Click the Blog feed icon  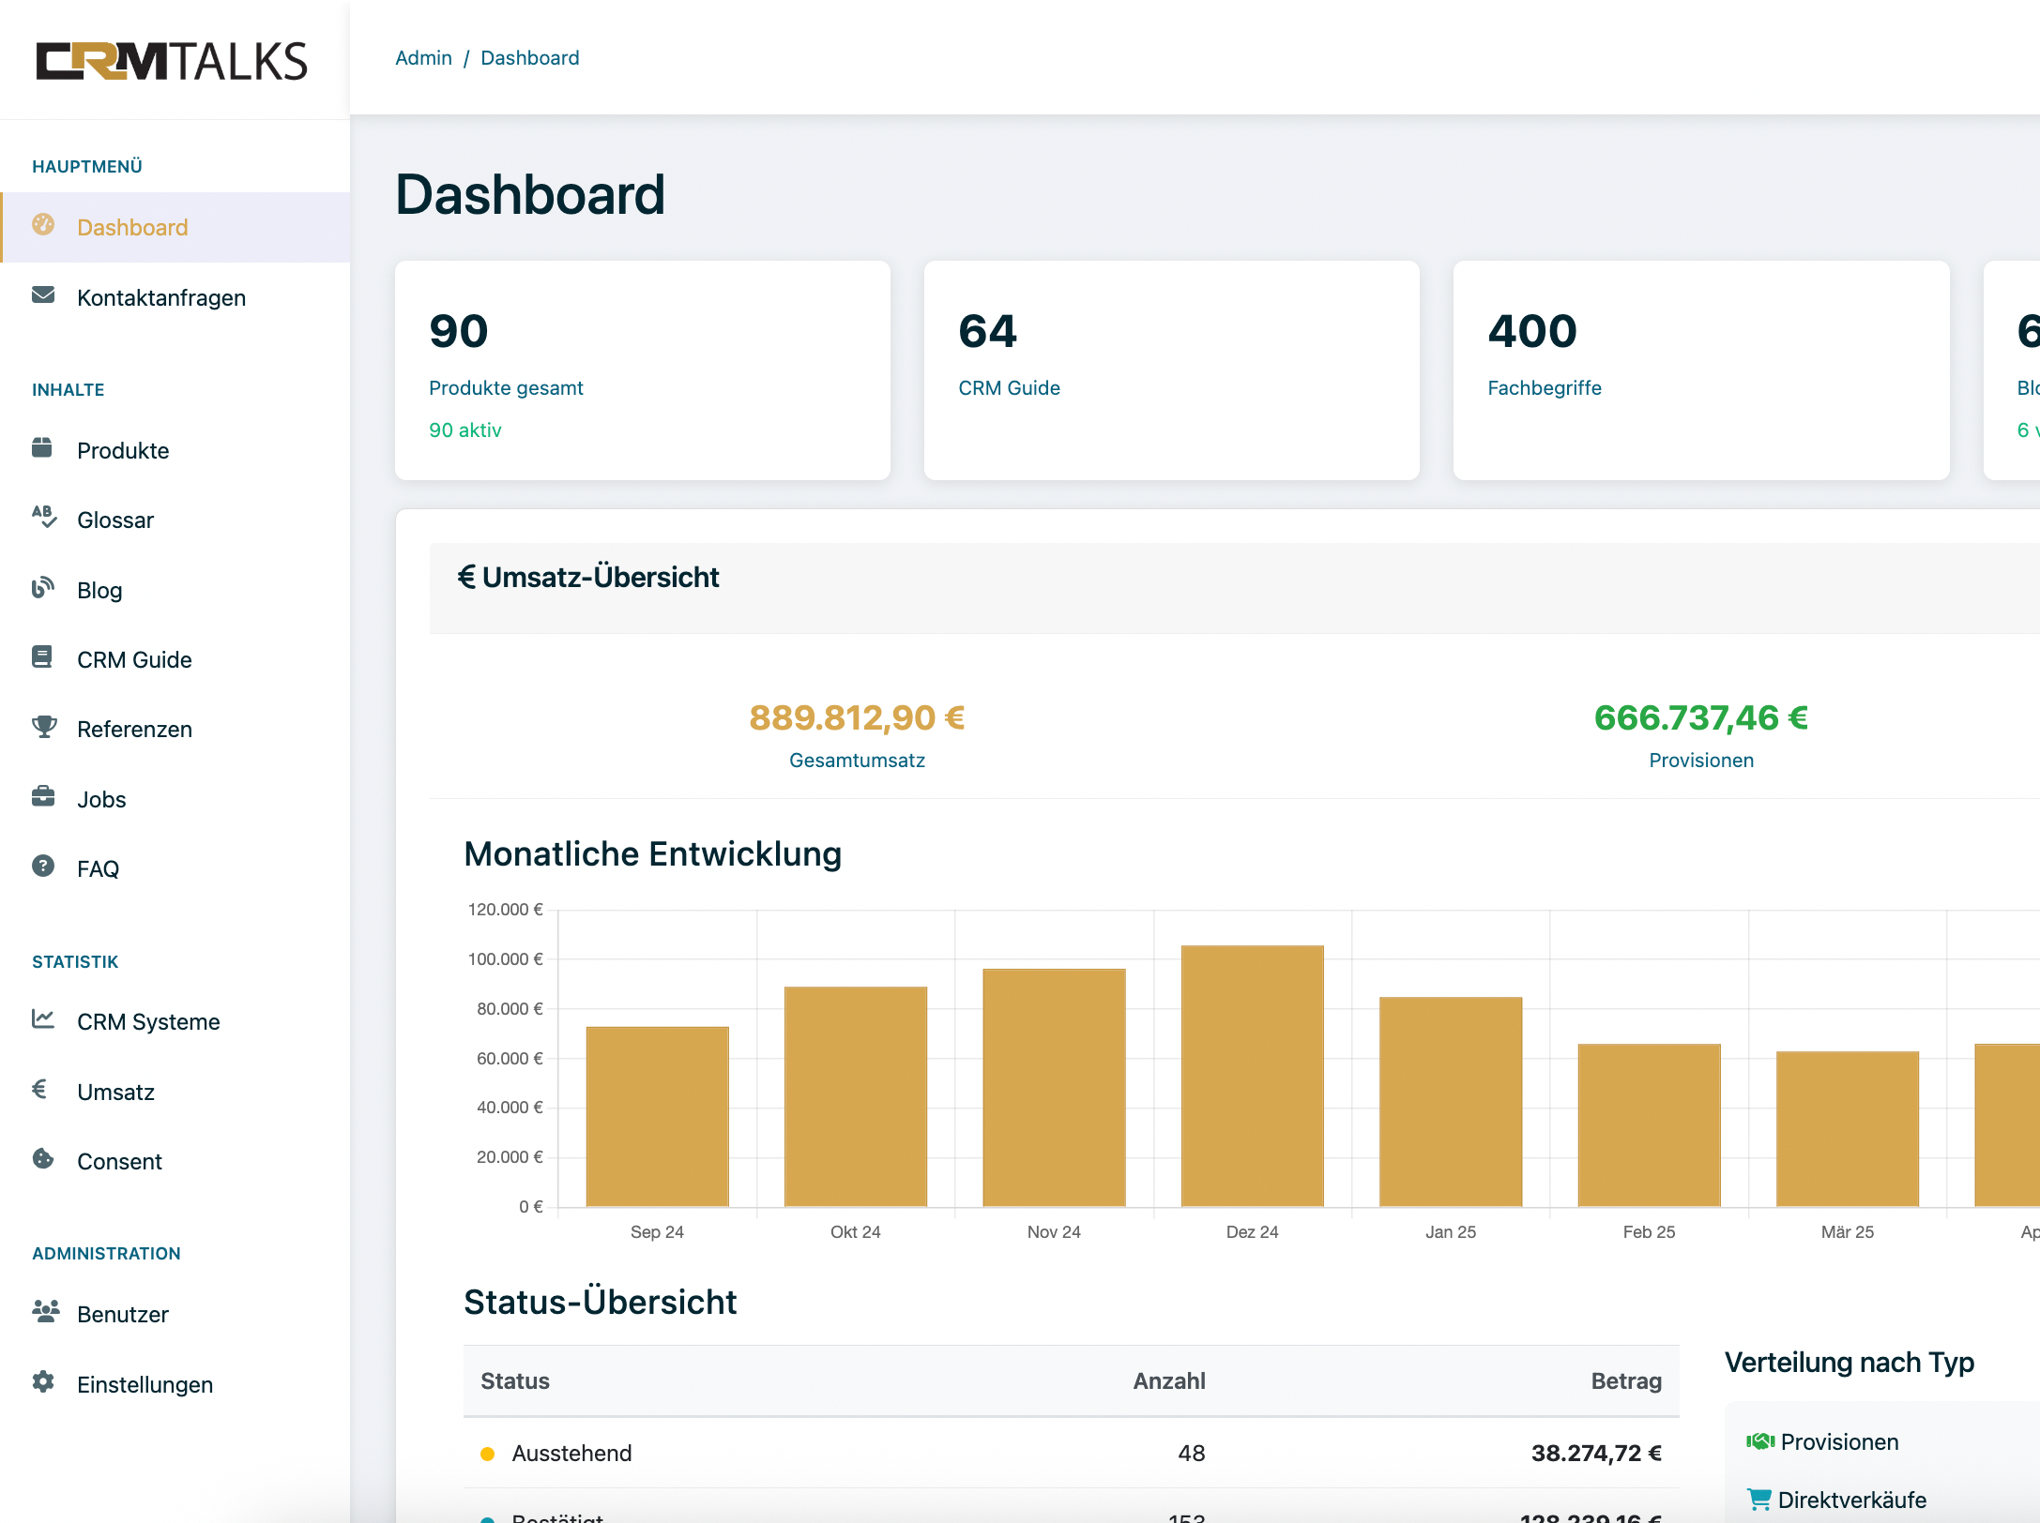(43, 588)
